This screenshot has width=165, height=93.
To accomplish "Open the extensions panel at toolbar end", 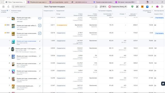I will coord(162,7).
